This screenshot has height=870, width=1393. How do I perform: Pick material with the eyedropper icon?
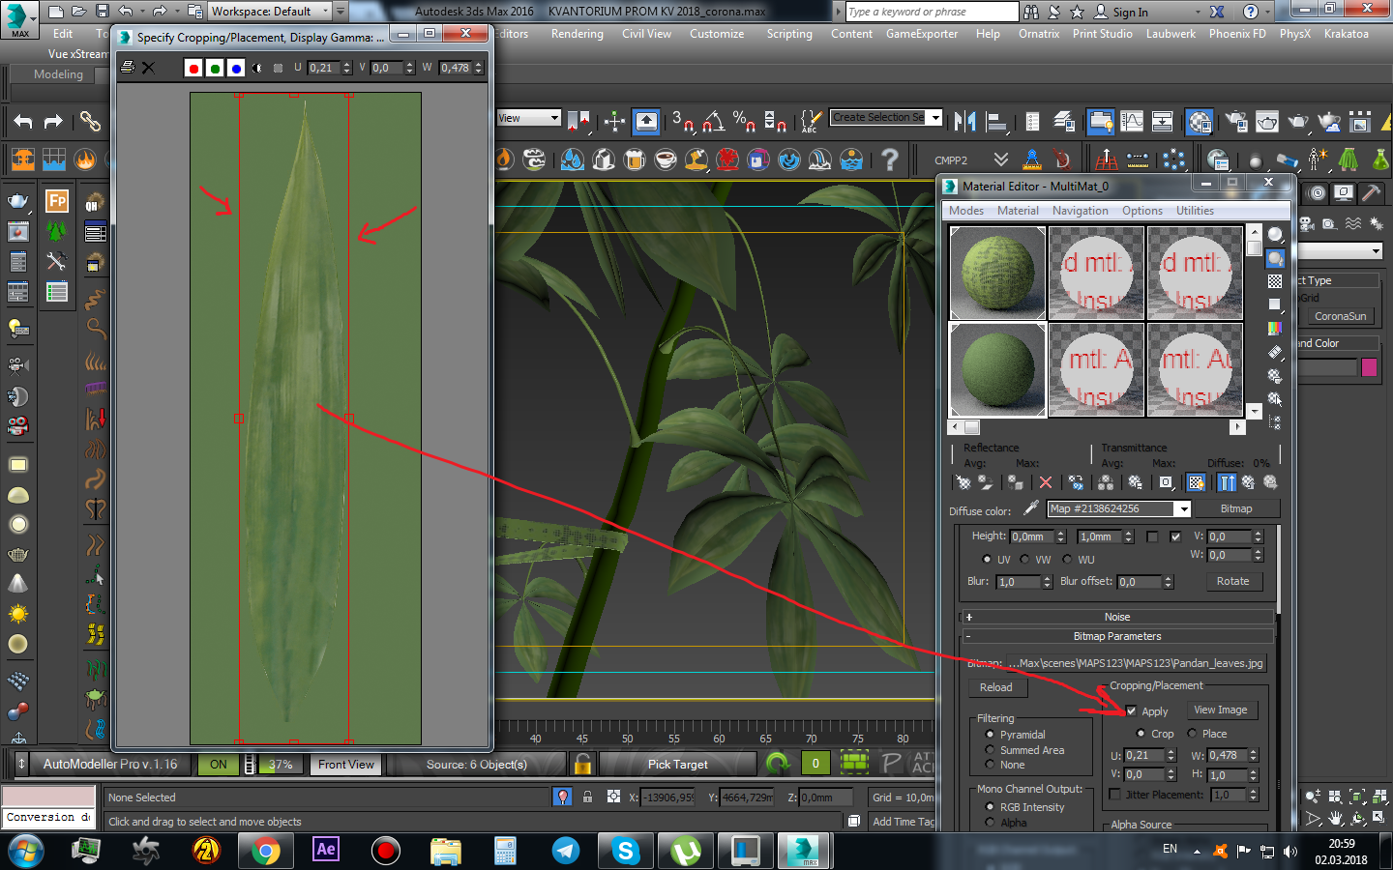click(1031, 508)
